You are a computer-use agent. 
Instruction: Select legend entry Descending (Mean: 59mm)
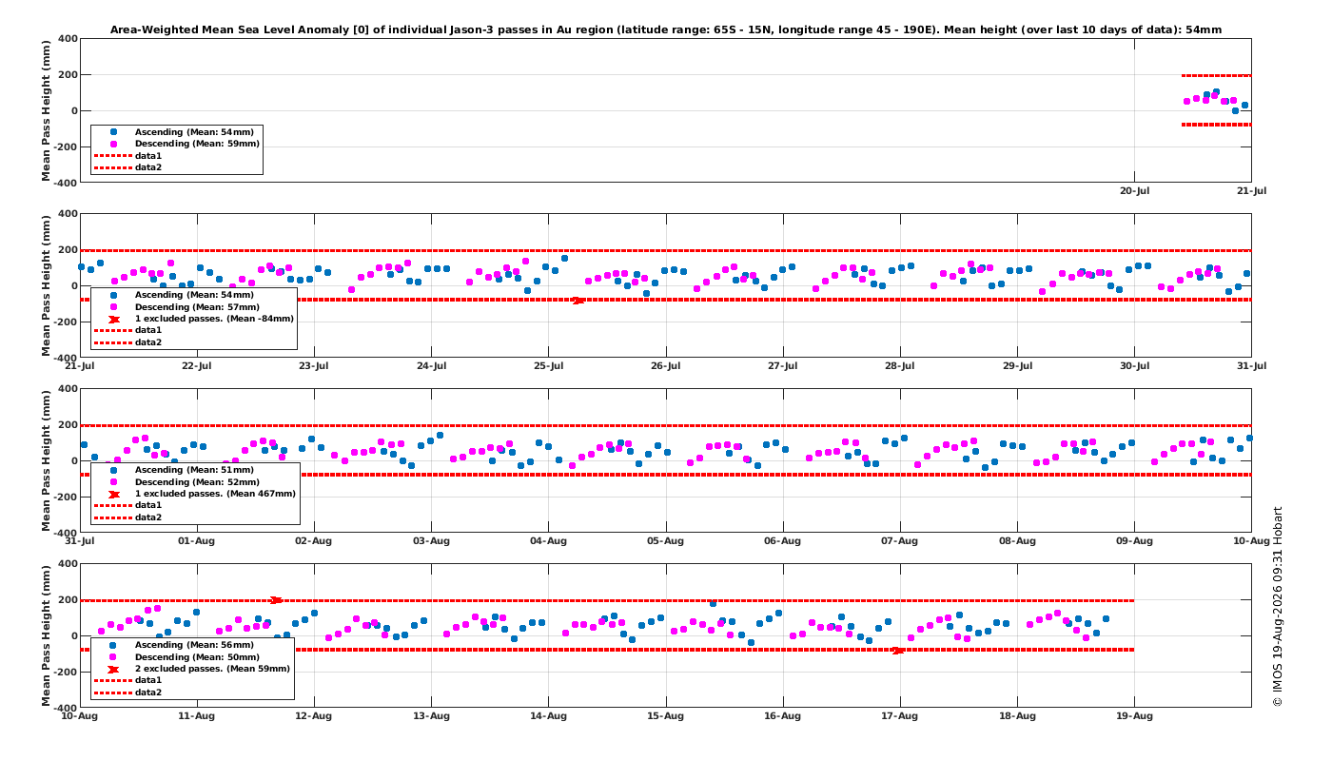pyautogui.click(x=197, y=144)
